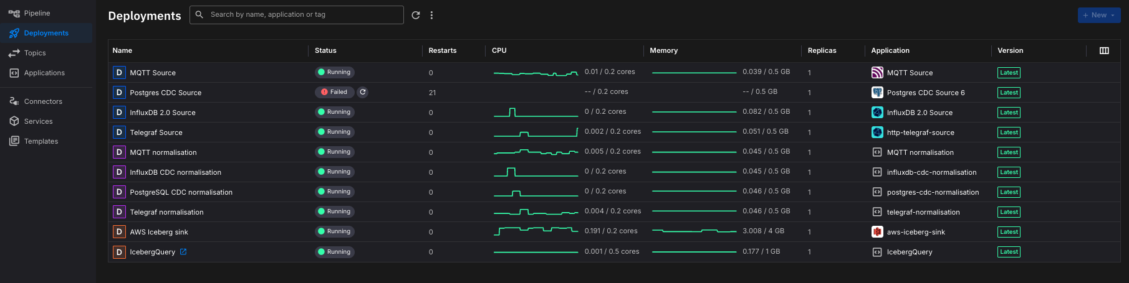The image size is (1129, 283).
Task: Click Latest version tag for IcebergQuery
Action: tap(1009, 252)
